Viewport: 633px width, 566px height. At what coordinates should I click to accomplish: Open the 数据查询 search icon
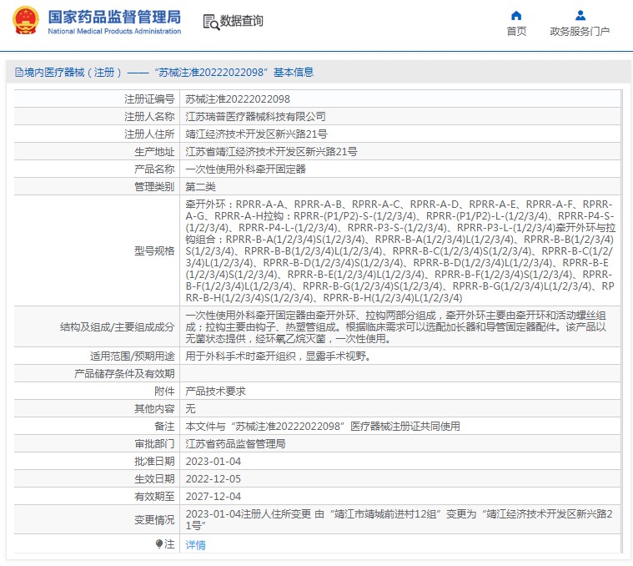point(211,23)
